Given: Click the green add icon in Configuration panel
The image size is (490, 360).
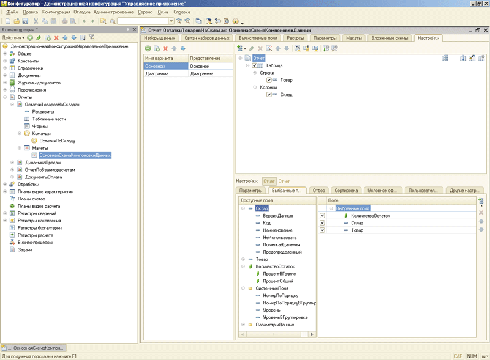Looking at the screenshot, I should tap(30, 37).
